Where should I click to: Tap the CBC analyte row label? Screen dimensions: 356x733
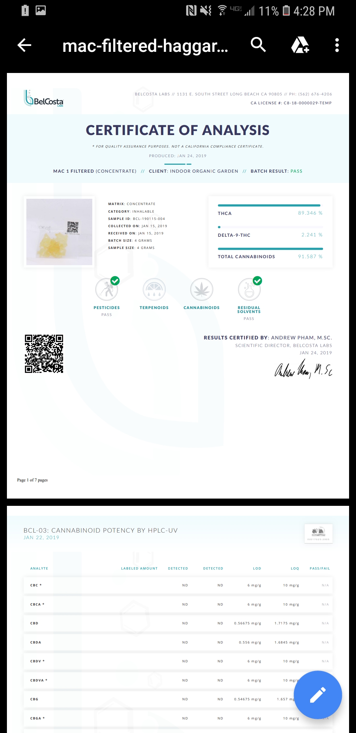pos(36,585)
